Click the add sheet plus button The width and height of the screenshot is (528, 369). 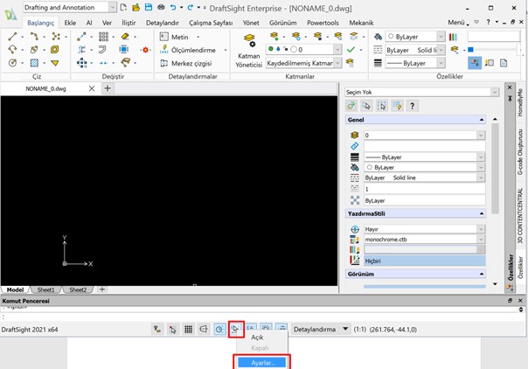point(101,289)
